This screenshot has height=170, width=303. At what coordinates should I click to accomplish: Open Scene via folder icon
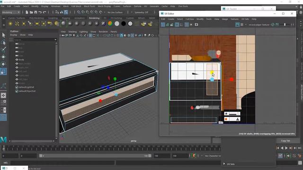coord(31,12)
